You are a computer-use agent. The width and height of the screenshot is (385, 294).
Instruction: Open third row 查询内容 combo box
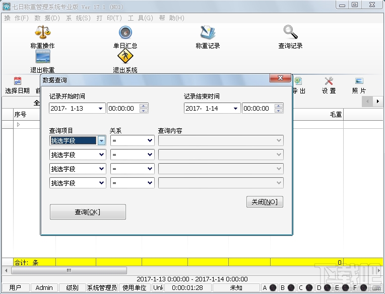coord(221,169)
